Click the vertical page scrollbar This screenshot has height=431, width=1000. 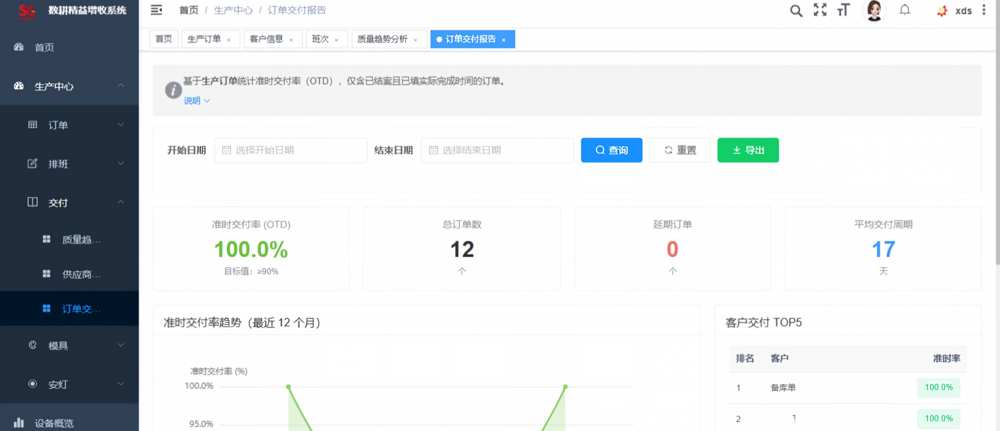[x=997, y=133]
